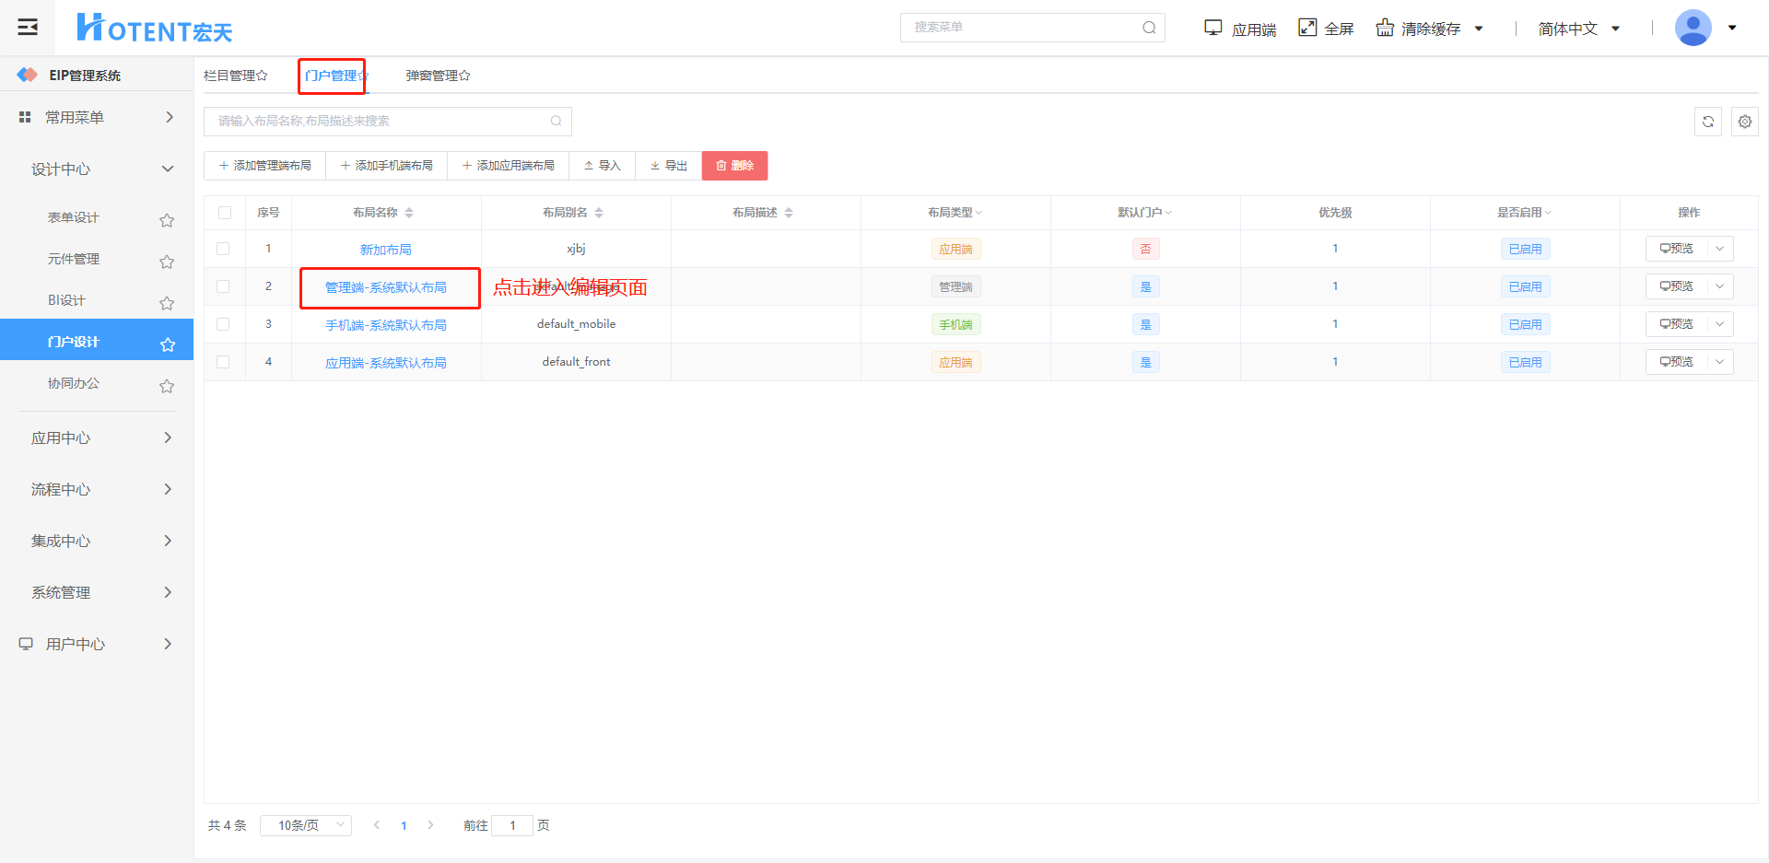
Task: Click the layout name search input field
Action: 378,122
